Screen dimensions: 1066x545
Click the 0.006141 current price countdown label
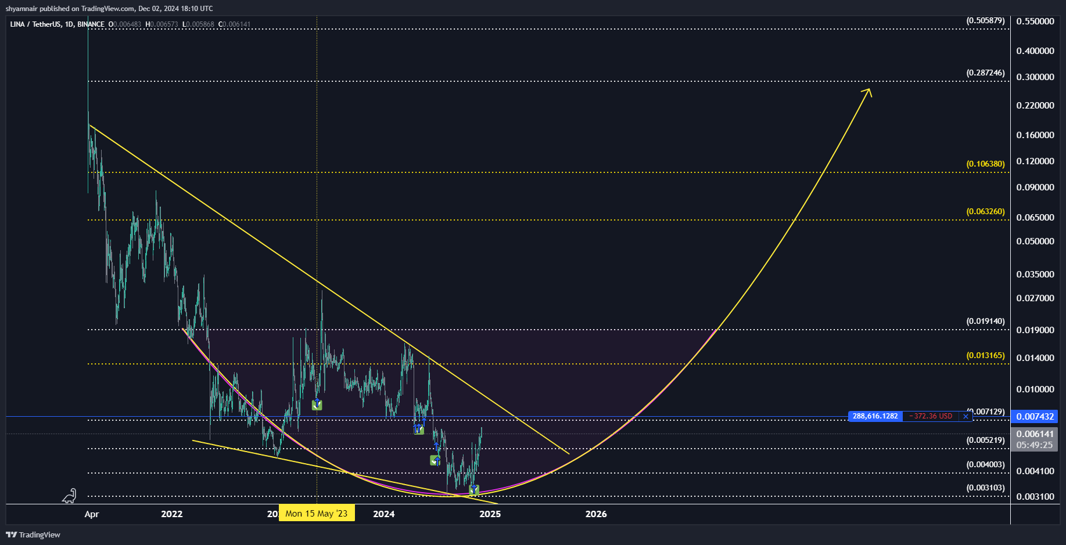(1035, 439)
